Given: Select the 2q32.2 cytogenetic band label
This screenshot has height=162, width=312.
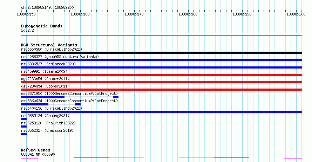Looking at the screenshot, I should (27, 30).
